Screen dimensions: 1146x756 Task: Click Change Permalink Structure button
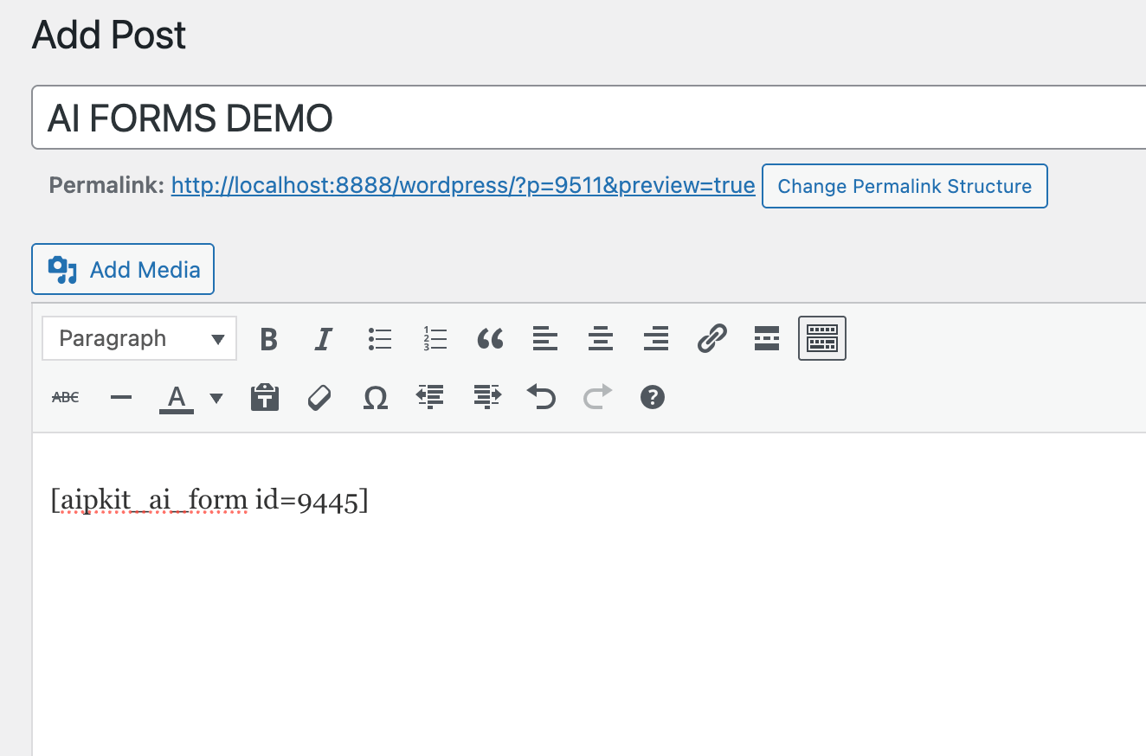tap(905, 186)
